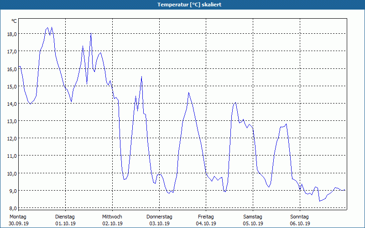Click the Freitag axis label
The image size is (365, 228).
[206, 217]
